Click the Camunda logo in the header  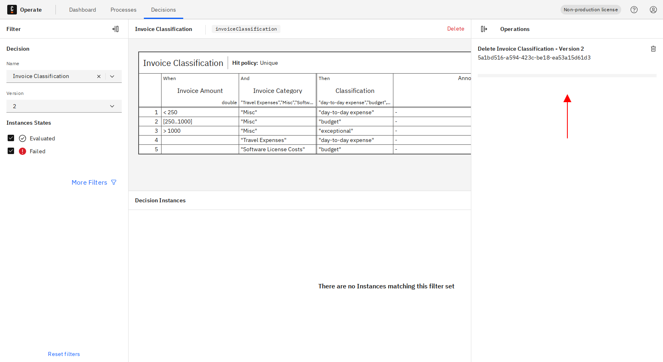coord(12,9)
